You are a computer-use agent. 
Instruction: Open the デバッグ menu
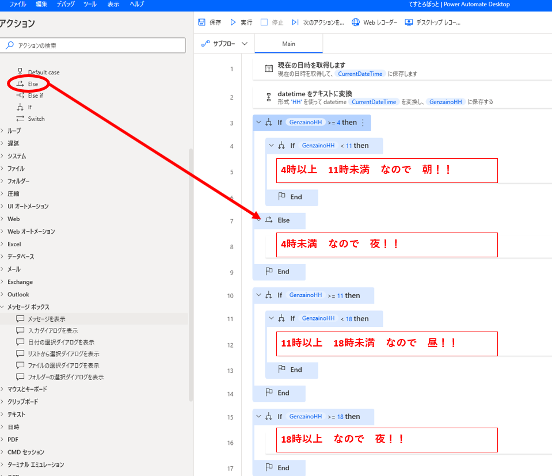(x=66, y=4)
